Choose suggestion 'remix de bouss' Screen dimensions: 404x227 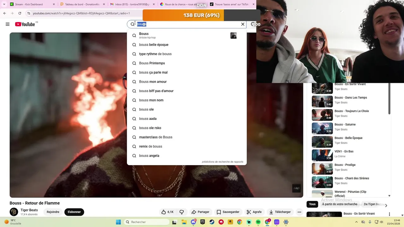click(187, 146)
